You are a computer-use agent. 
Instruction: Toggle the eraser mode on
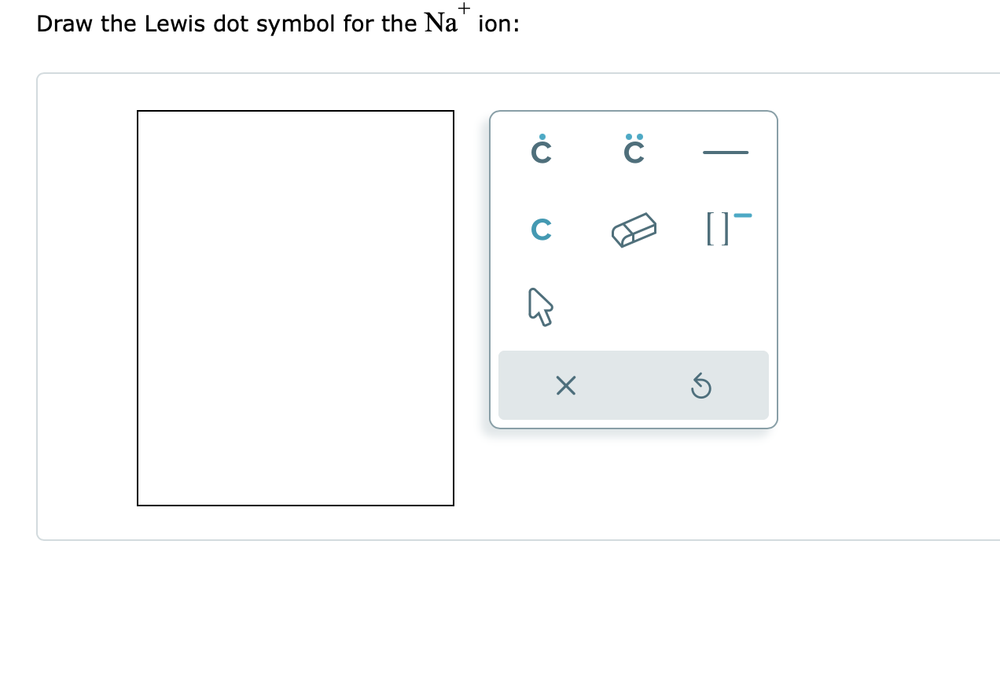click(634, 230)
